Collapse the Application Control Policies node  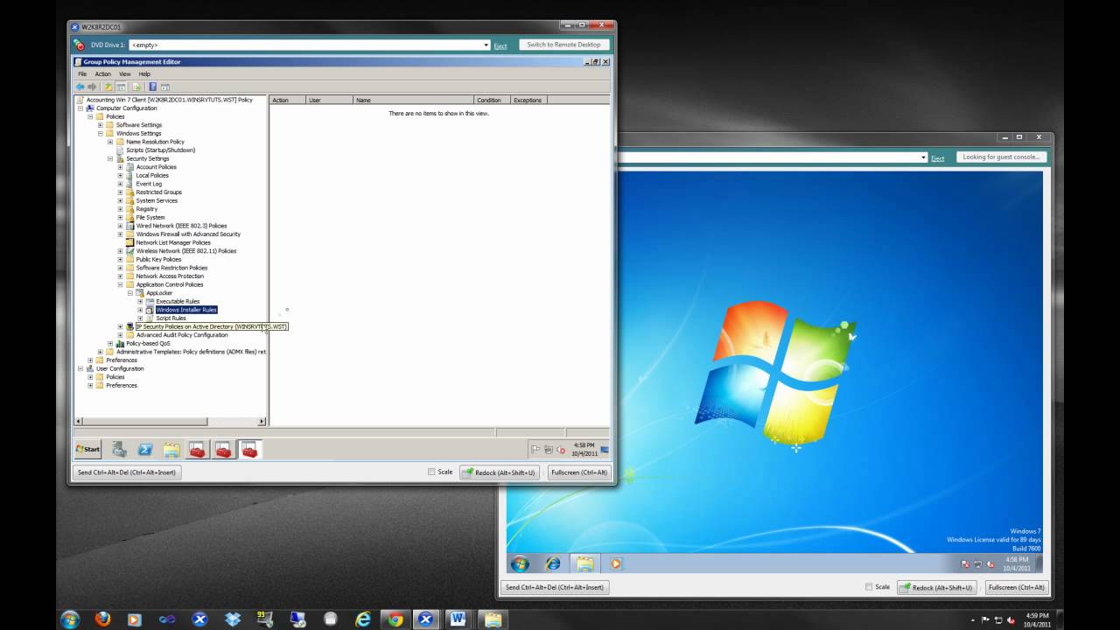click(120, 284)
